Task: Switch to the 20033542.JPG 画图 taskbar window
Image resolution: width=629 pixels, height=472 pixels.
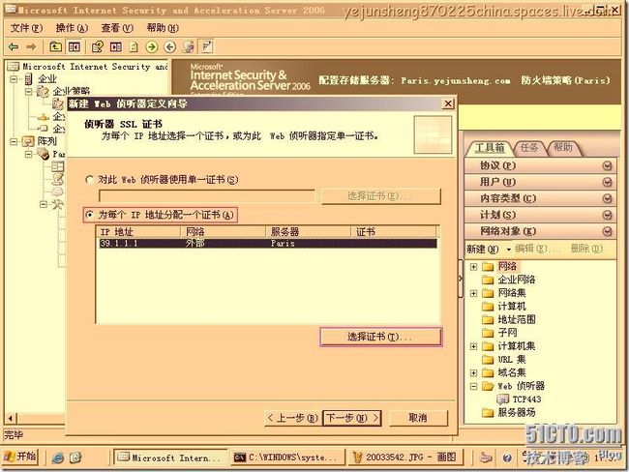Action: [x=405, y=457]
